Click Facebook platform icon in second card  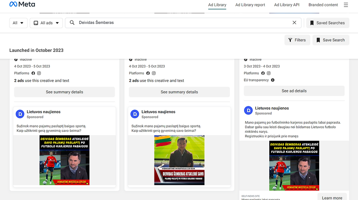coord(148,73)
